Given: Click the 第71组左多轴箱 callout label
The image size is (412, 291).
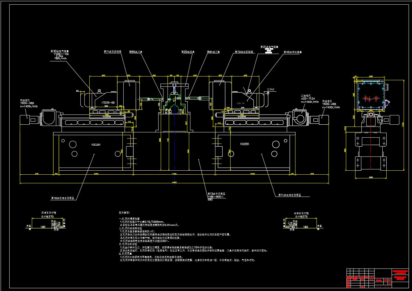Looking at the screenshot, I should [x=113, y=52].
